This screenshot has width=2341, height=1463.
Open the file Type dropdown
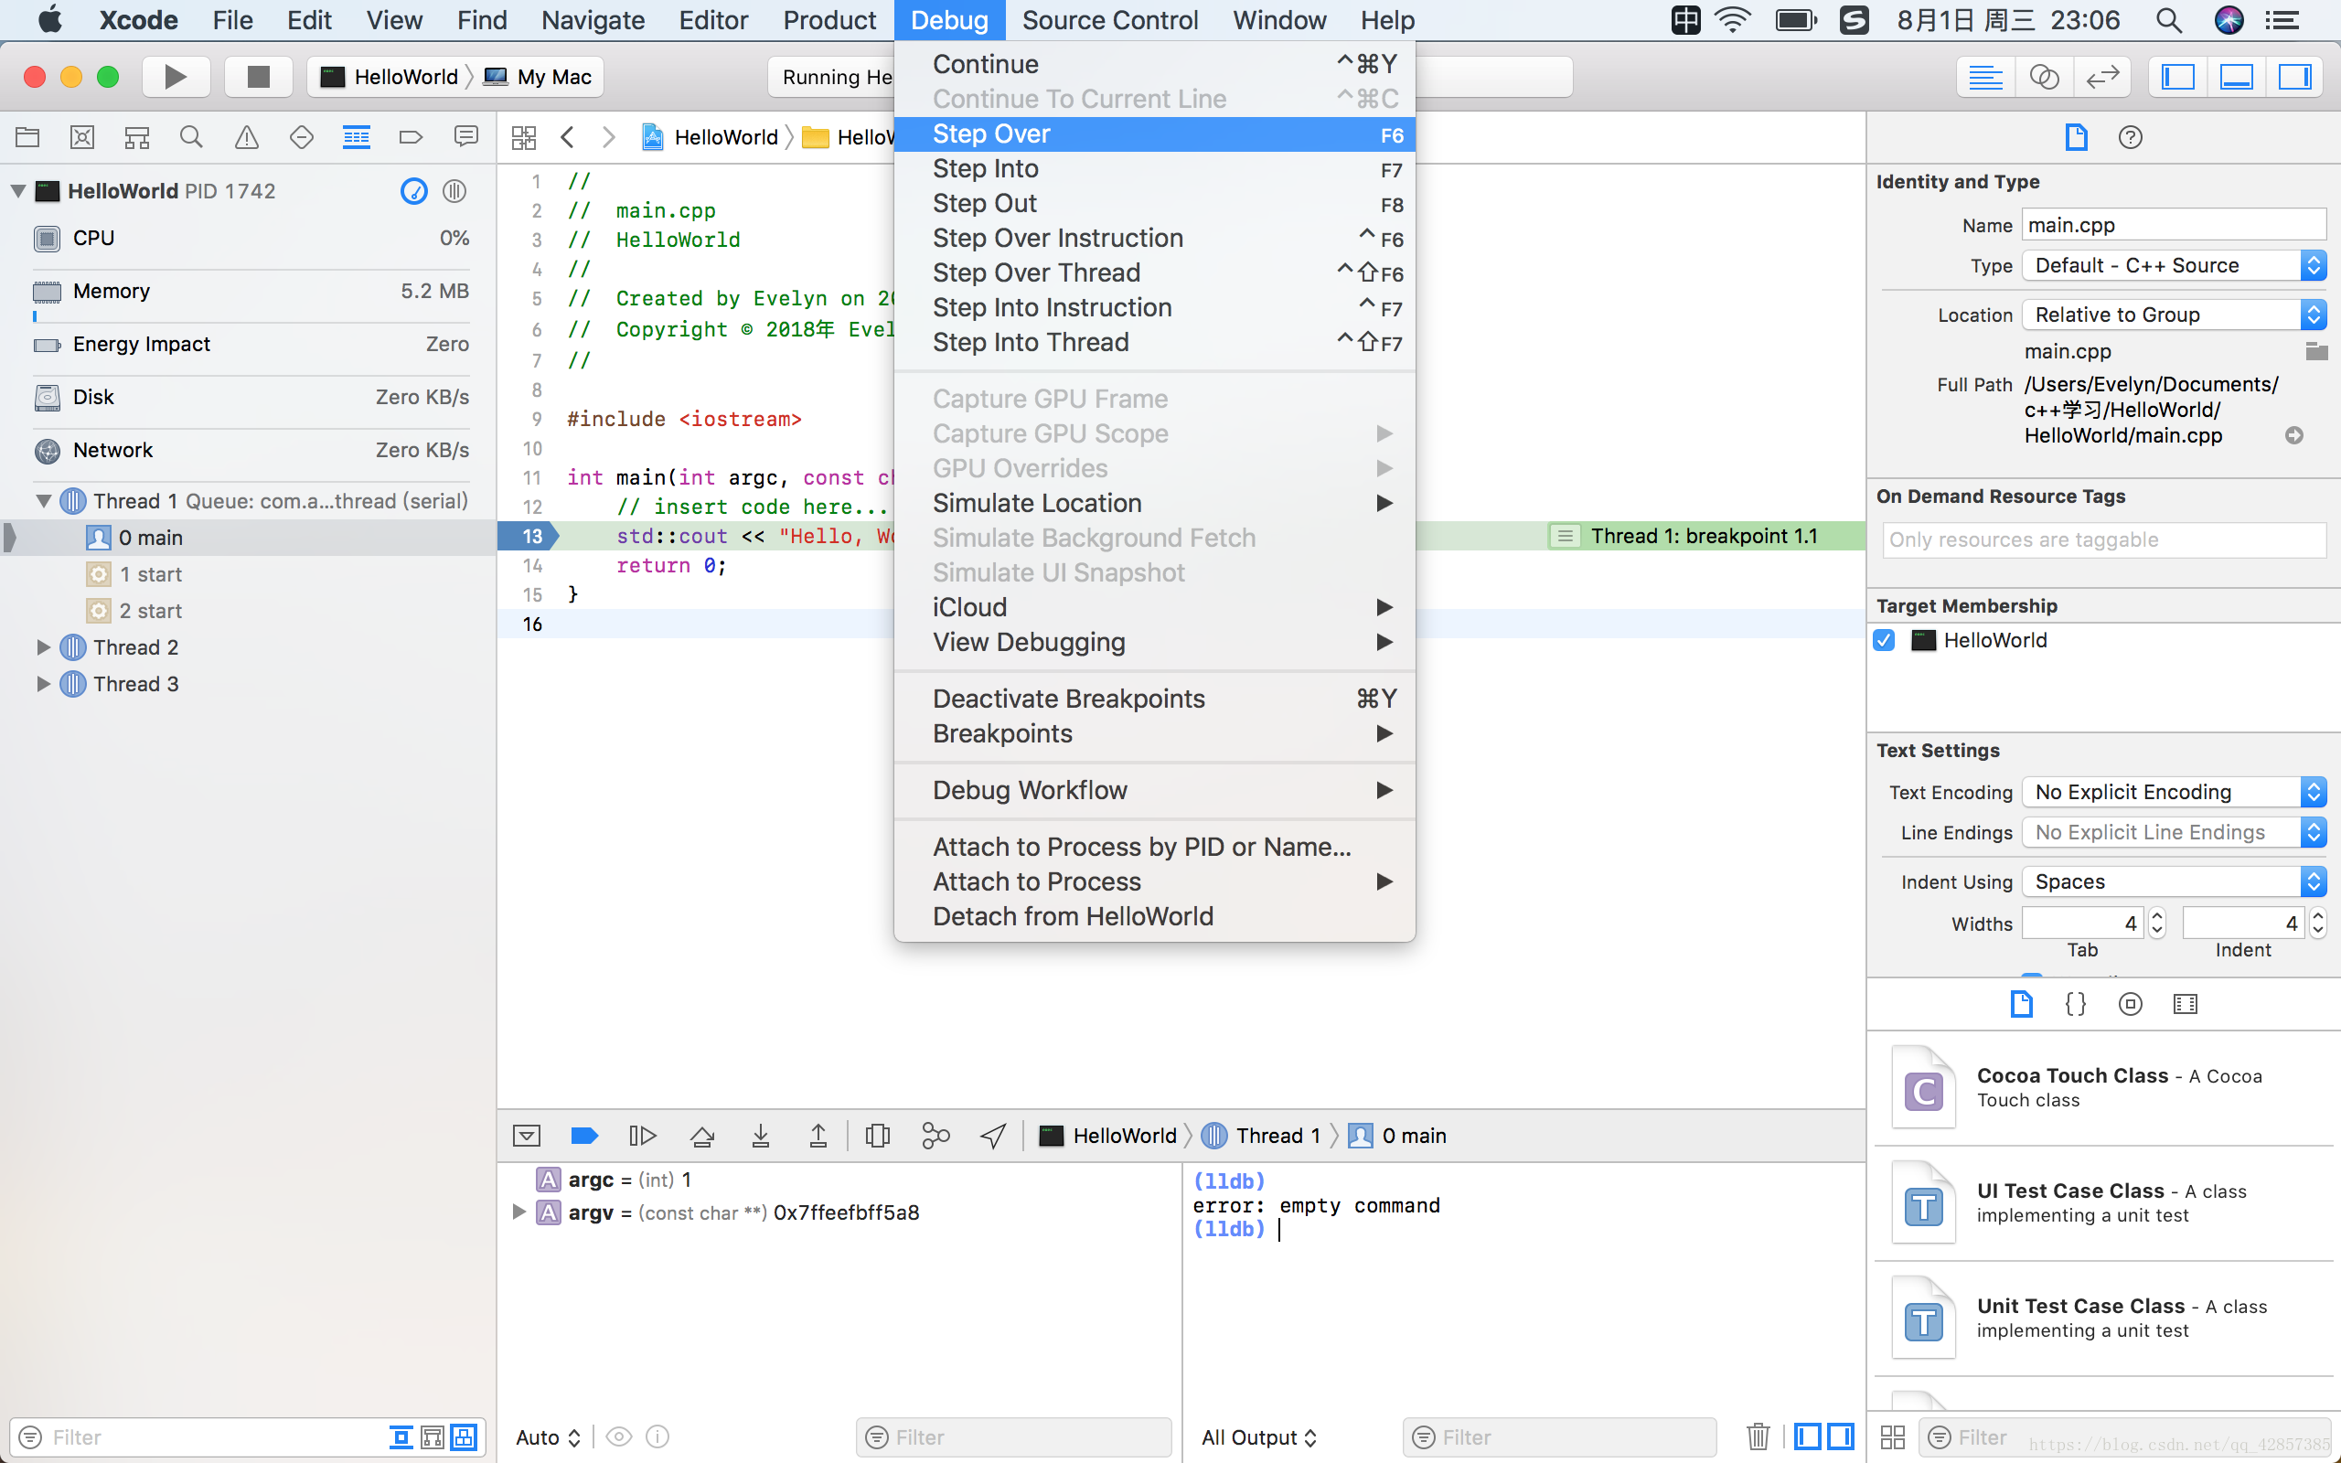(x=2174, y=266)
